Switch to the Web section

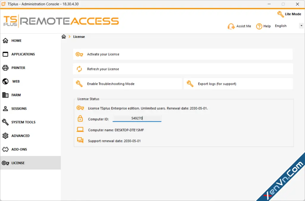coord(16,81)
